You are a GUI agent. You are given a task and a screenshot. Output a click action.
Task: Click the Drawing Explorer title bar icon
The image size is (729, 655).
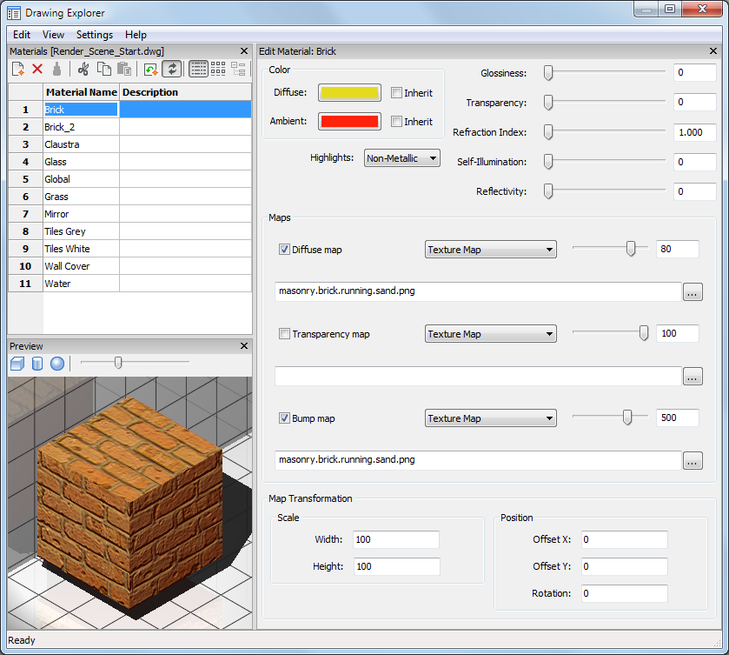[x=14, y=13]
